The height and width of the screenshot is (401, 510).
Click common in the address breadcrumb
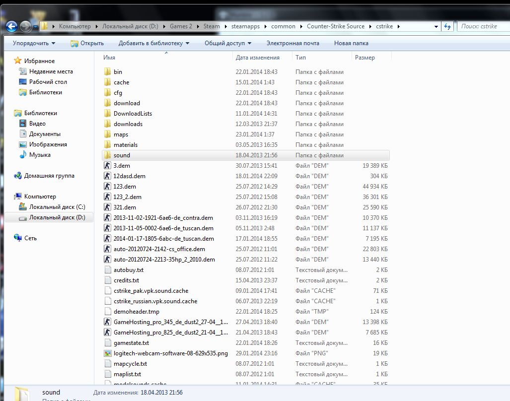coord(283,26)
